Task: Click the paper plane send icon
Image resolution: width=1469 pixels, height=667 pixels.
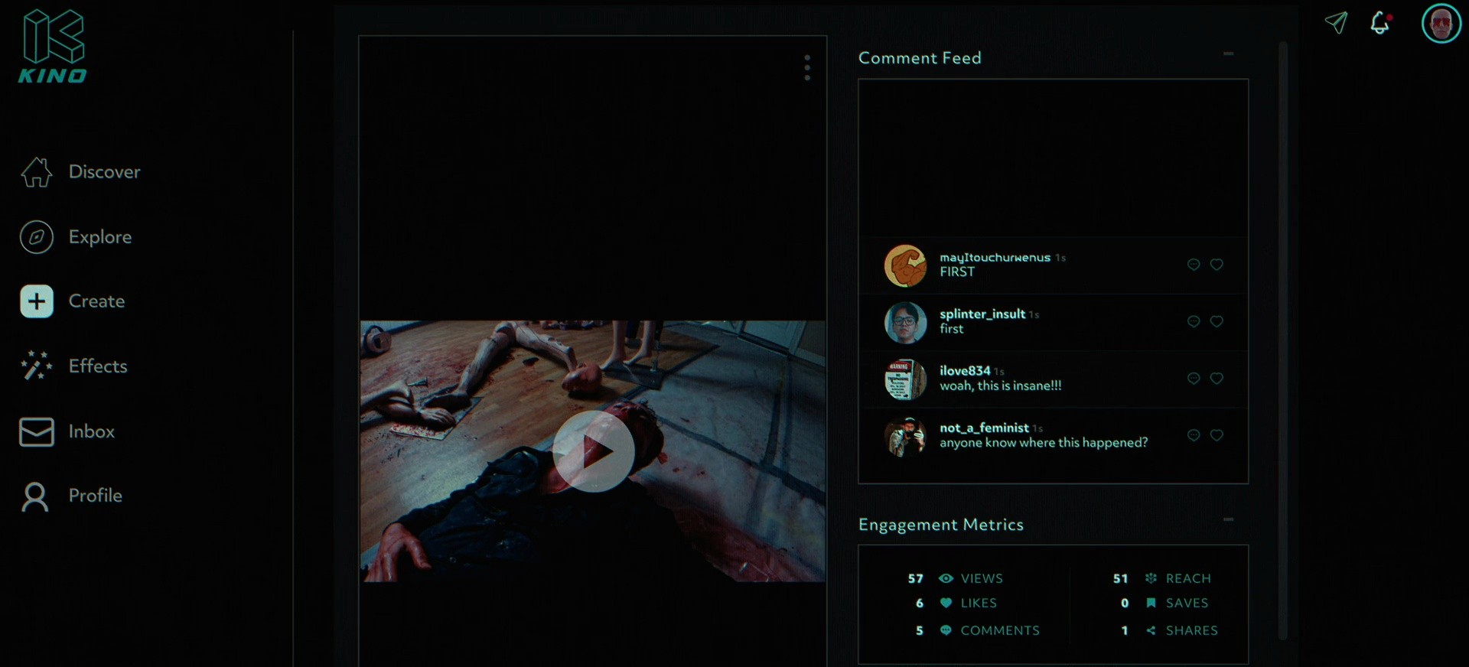Action: 1336,22
